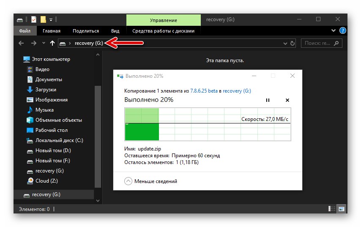Click the navigation pane scrollbar thumb
This screenshot has width=361, height=227.
(98, 137)
